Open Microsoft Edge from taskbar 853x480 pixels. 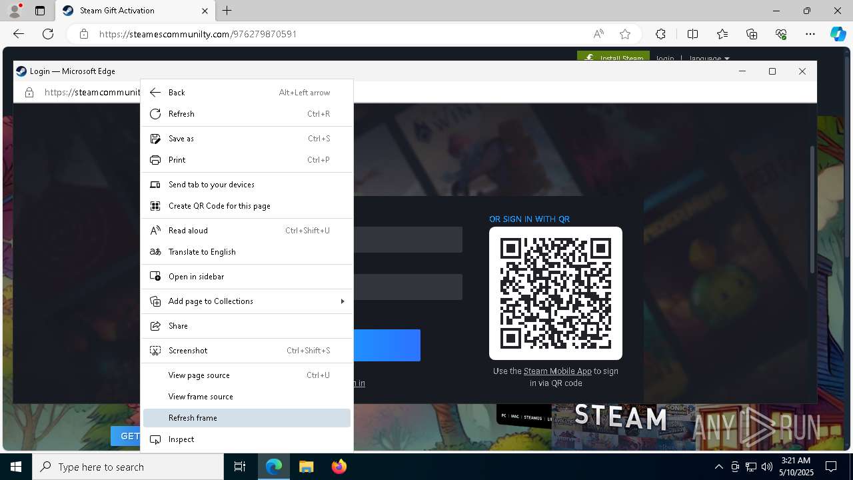[x=274, y=467]
